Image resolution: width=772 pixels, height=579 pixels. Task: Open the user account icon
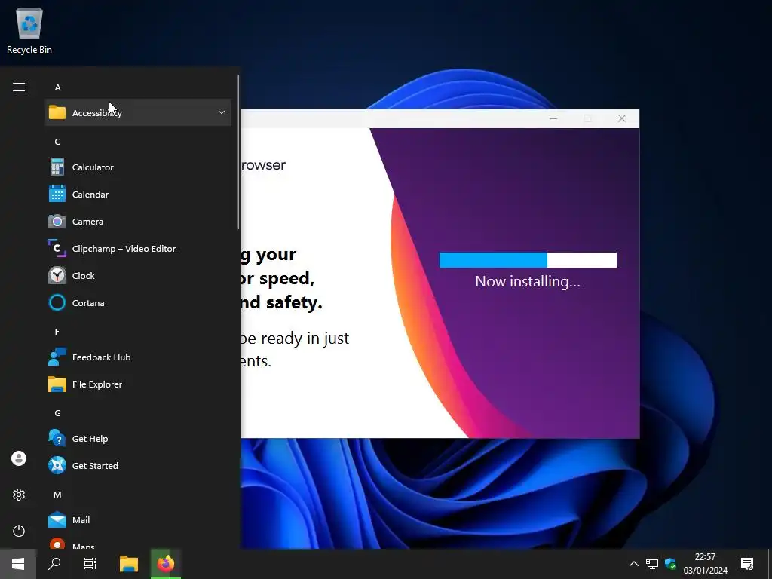tap(19, 458)
